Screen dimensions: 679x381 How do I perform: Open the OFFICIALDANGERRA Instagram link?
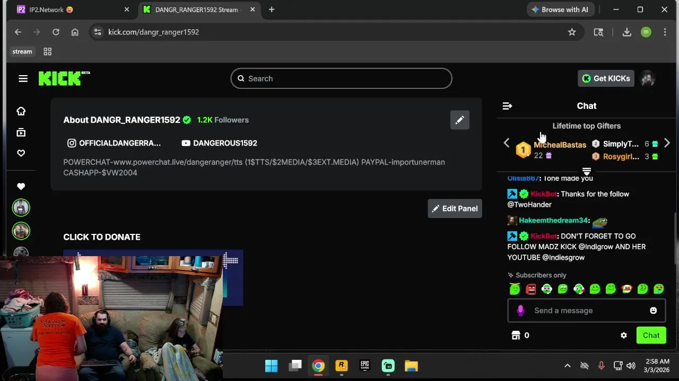point(114,143)
